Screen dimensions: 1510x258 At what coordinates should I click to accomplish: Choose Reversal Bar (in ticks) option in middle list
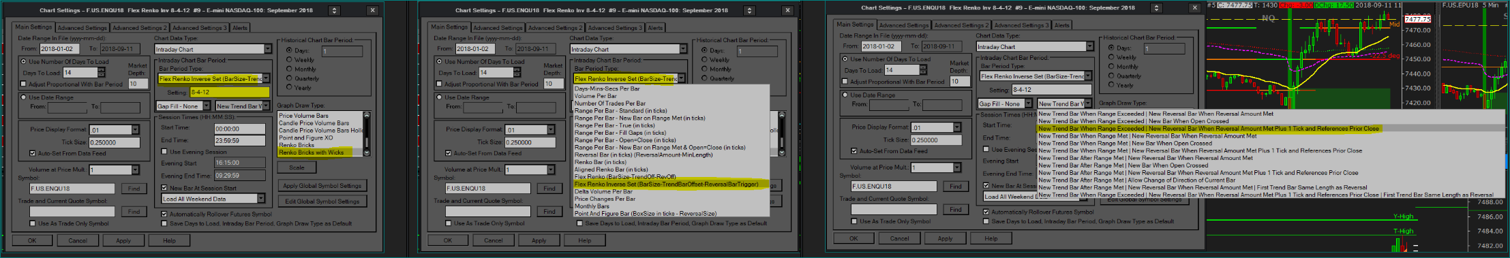(671, 155)
